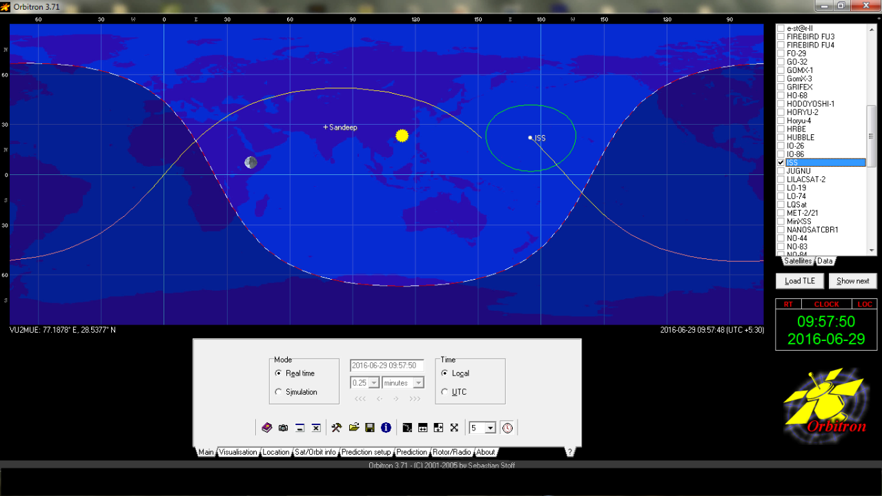Open the Prediction setup tab
The height and width of the screenshot is (496, 882).
(366, 453)
